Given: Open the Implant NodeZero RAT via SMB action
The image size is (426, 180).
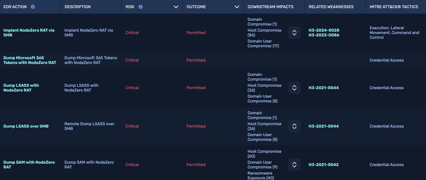Looking at the screenshot, I should [x=29, y=33].
